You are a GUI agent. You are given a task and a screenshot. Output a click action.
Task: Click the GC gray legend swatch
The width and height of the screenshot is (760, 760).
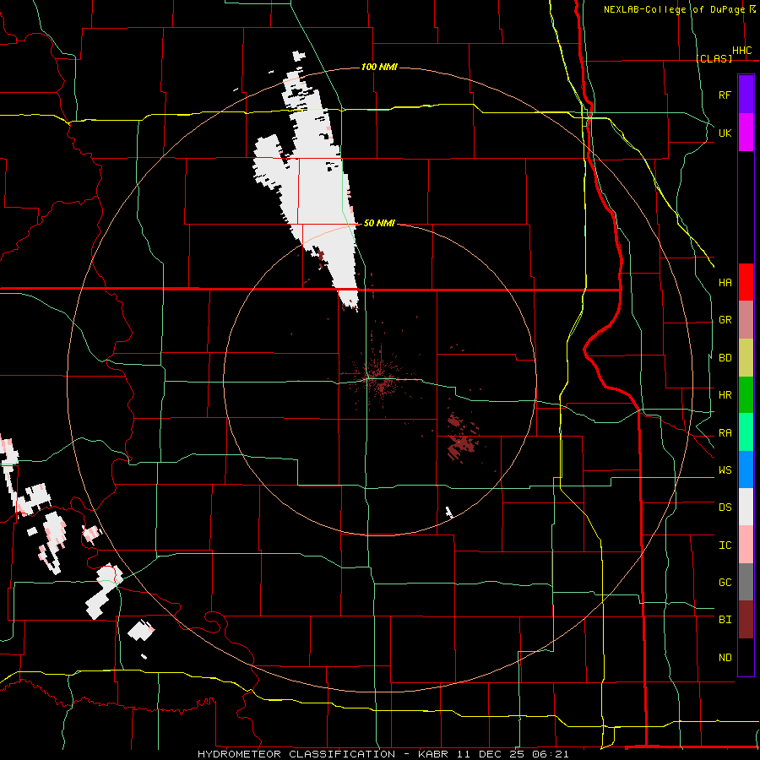(746, 582)
